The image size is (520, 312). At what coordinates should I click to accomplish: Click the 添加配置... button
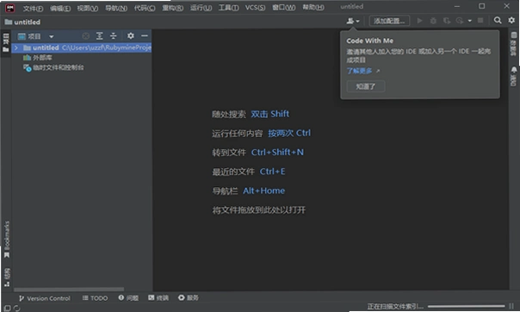pyautogui.click(x=389, y=21)
